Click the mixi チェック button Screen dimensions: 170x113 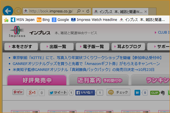click(x=118, y=92)
